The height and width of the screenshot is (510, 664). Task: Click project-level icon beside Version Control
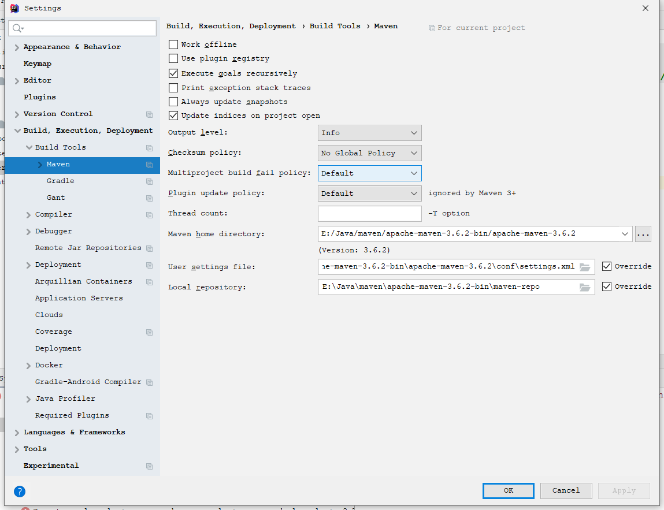coord(150,114)
